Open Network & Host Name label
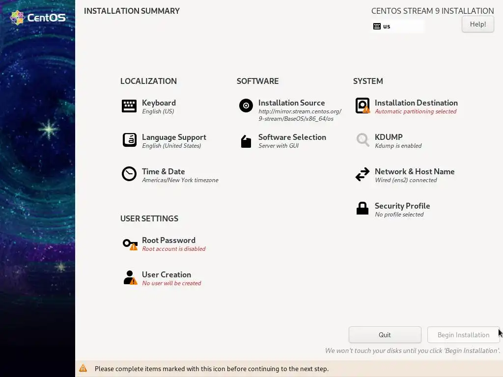The width and height of the screenshot is (503, 377). point(415,171)
